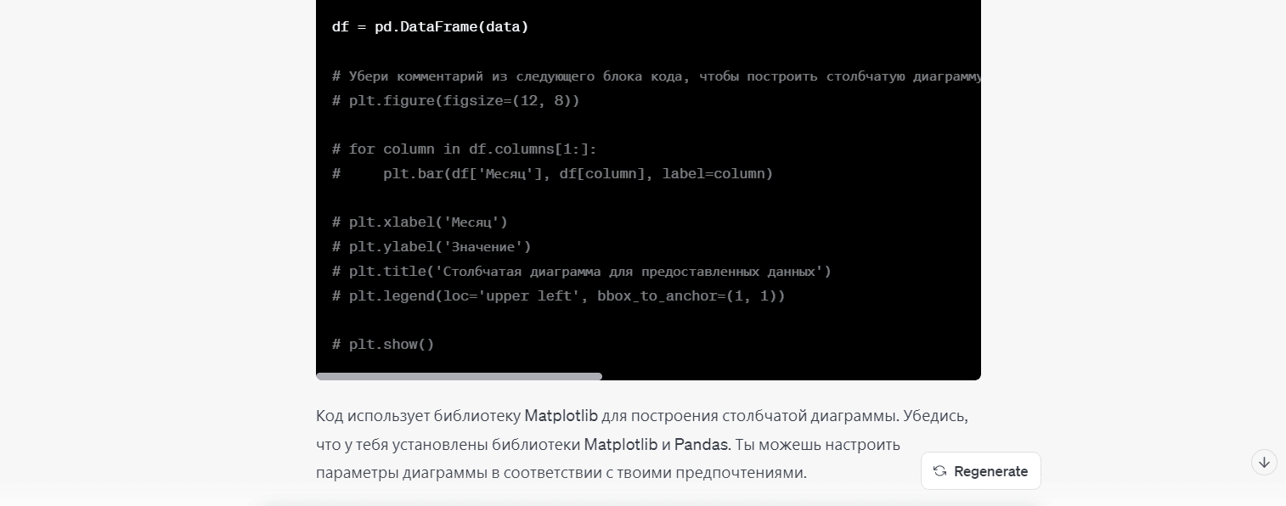The width and height of the screenshot is (1286, 506).
Task: Click the scroll-to-bottom down arrow icon
Action: point(1264,462)
